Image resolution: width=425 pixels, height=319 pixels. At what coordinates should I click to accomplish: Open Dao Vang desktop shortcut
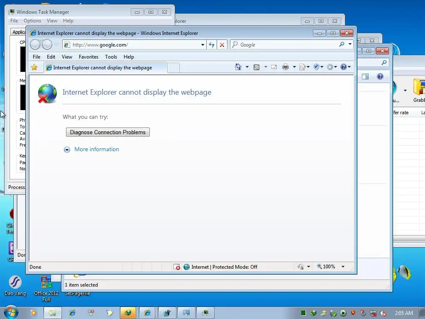[x=15, y=285]
